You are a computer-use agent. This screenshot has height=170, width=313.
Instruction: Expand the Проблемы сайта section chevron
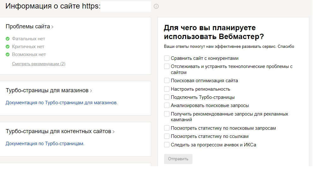coord(52,27)
